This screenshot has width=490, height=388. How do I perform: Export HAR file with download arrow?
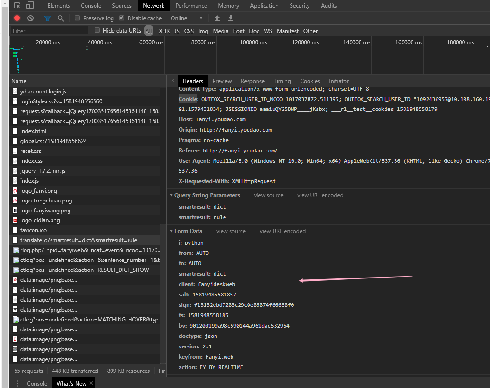[x=230, y=18]
